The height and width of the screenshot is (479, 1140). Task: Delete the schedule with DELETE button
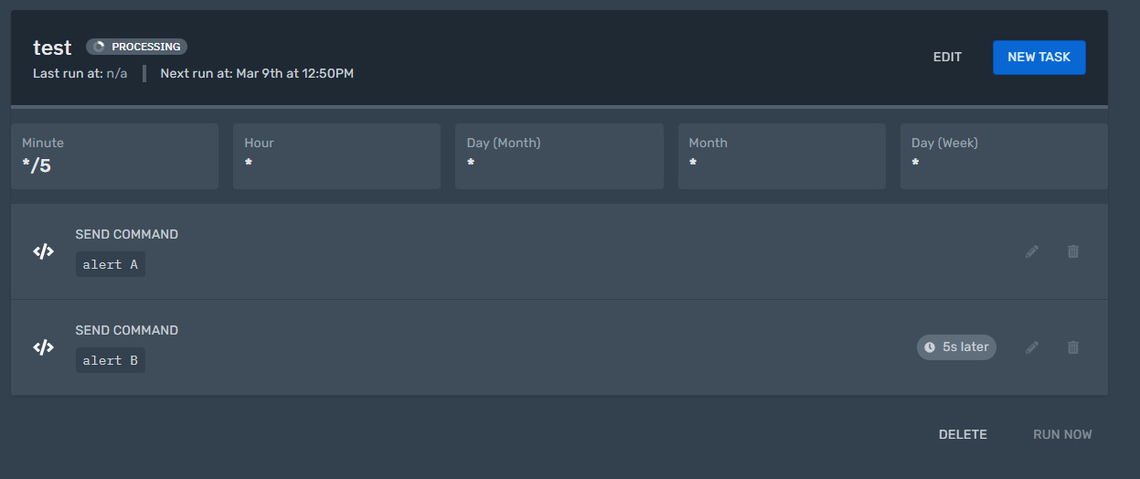coord(963,434)
